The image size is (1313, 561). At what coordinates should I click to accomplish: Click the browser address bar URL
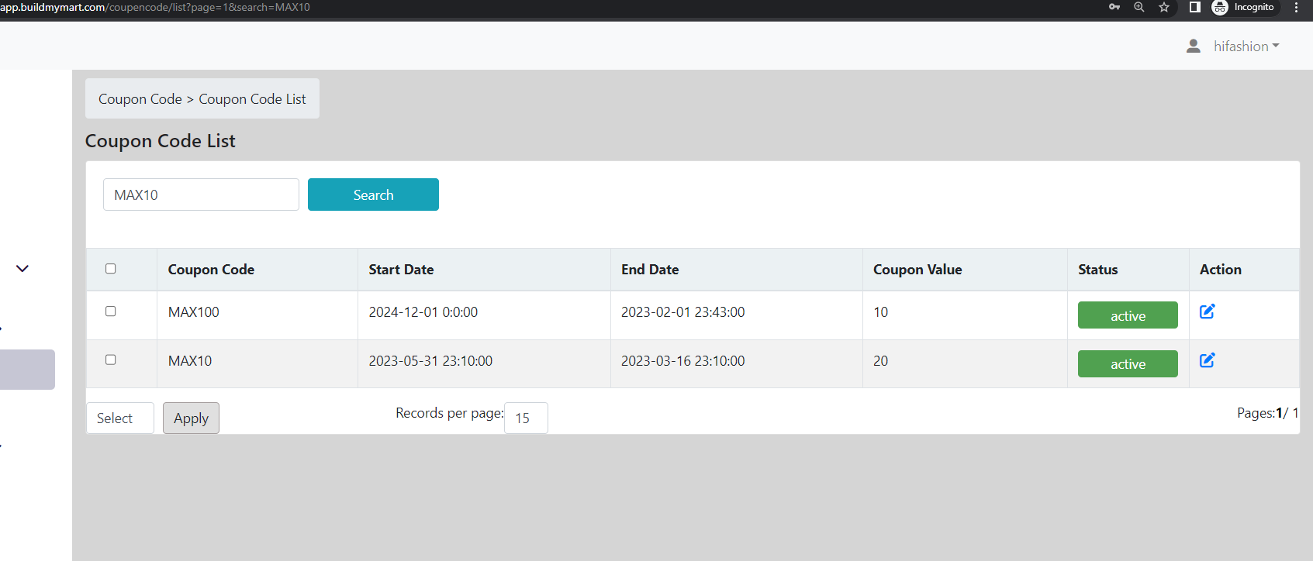155,7
